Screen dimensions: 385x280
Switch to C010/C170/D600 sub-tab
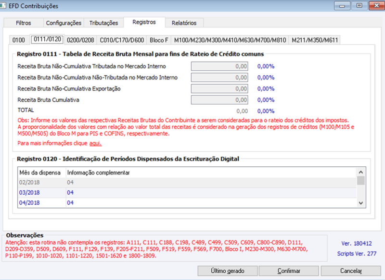tap(122, 40)
